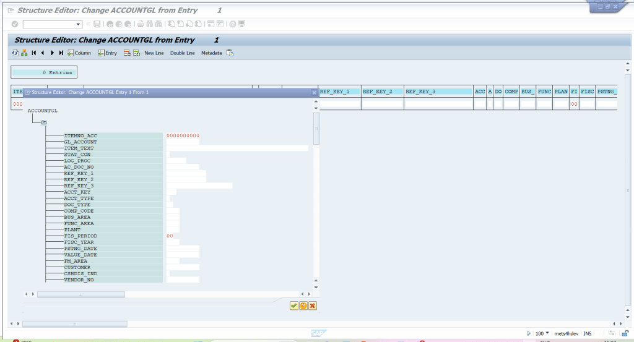
Task: Click the REF_KEY_2 column header in table
Action: pyautogui.click(x=383, y=92)
